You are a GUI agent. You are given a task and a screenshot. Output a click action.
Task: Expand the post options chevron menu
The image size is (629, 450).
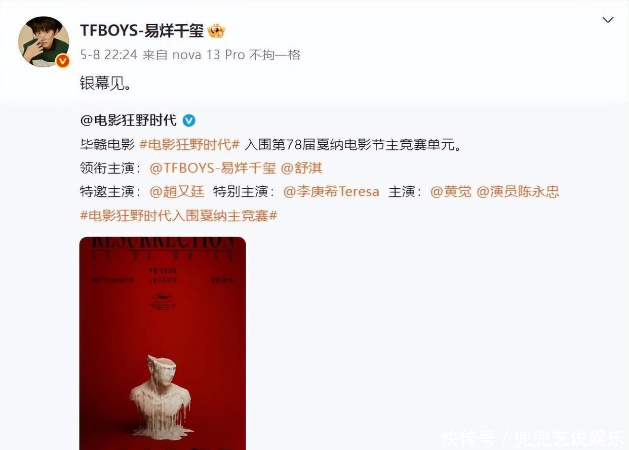pos(607,20)
